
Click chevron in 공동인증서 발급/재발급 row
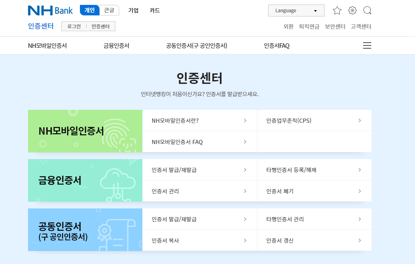pos(245,219)
